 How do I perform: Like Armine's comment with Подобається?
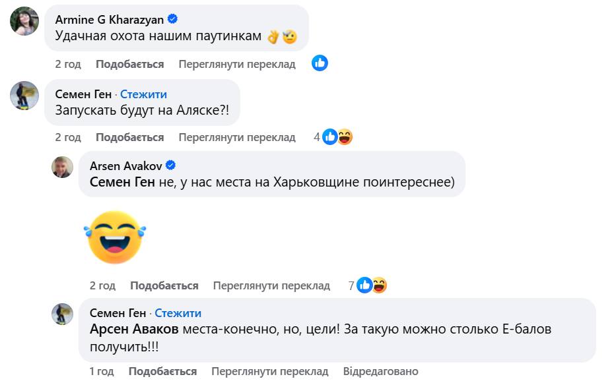coord(129,64)
